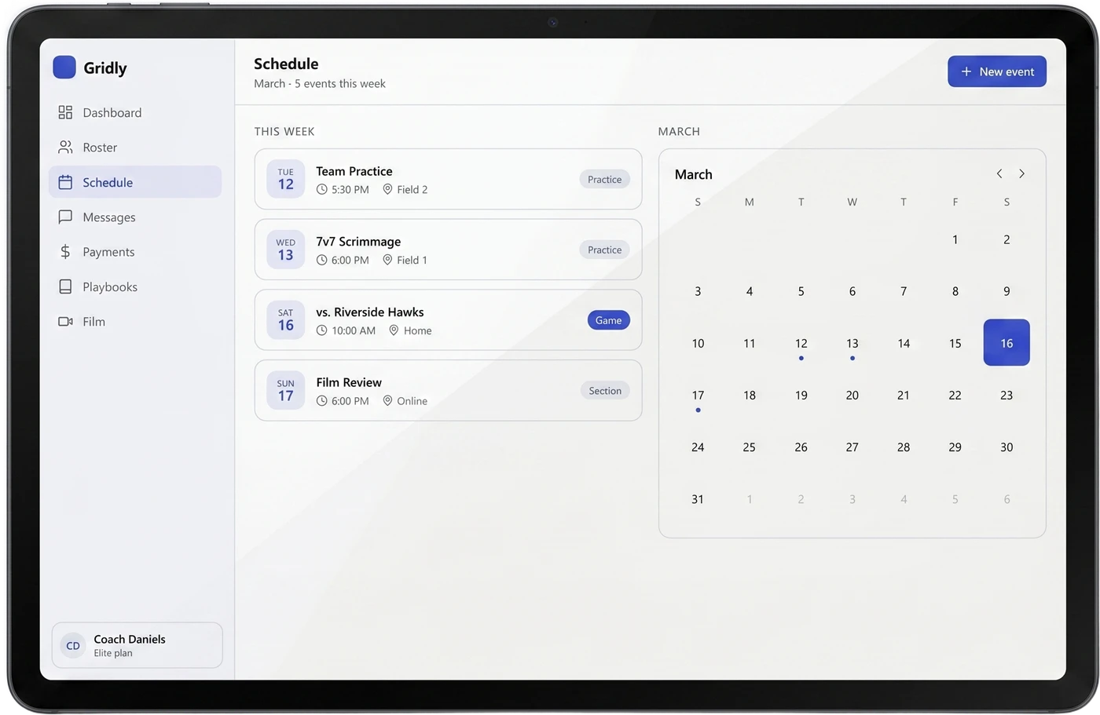Screen dimensions: 1100x715
Task: Open Dashboard in the sidebar
Action: (135, 112)
